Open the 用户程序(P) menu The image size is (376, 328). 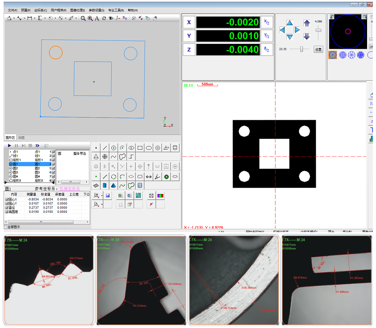[x=58, y=10]
